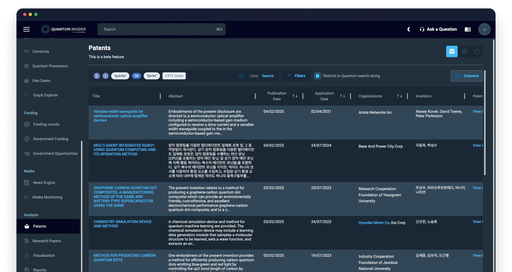This screenshot has height=272, width=512.
Task: Click the Reports sidebar icon
Action: [27, 270]
